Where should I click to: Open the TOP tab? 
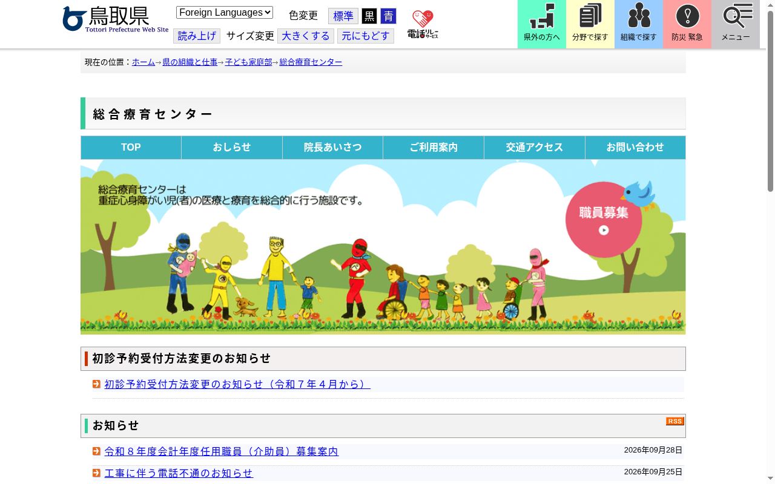coord(131,148)
